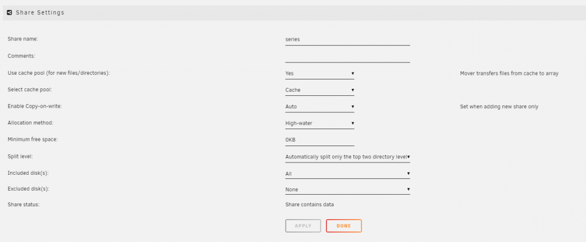Image resolution: width=586 pixels, height=242 pixels.
Task: Click the 'Included disk(s):' label
Action: tap(28, 173)
